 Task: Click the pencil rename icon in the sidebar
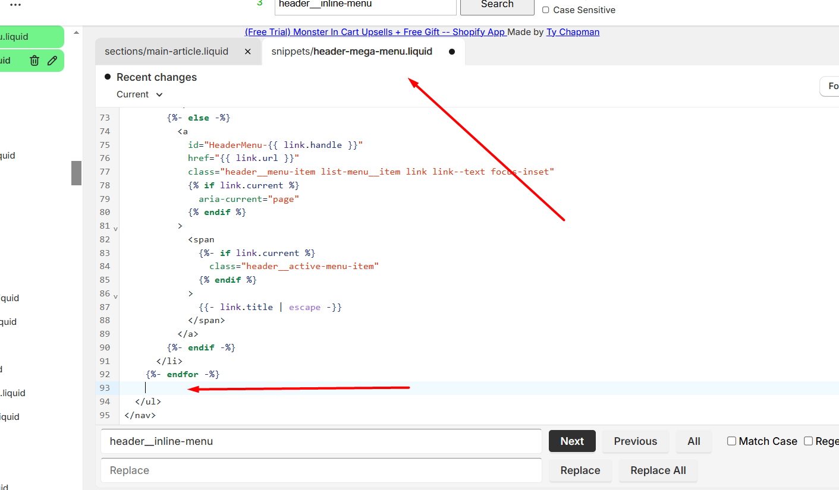pos(52,61)
